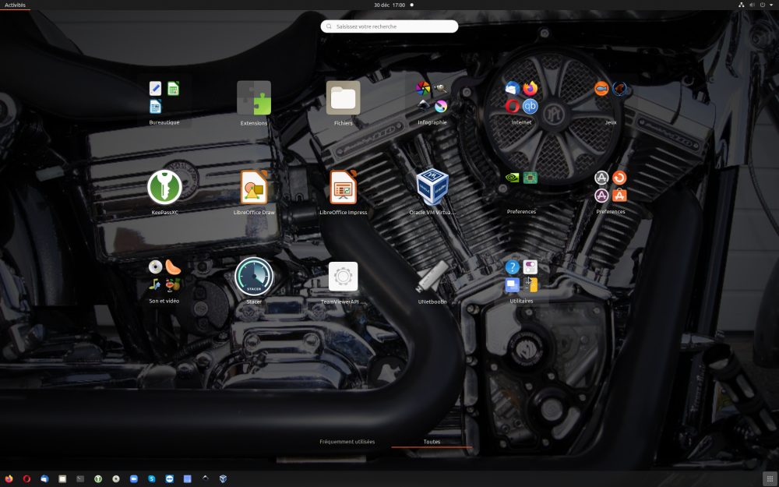Open Opera from the bottom dock

[26, 478]
